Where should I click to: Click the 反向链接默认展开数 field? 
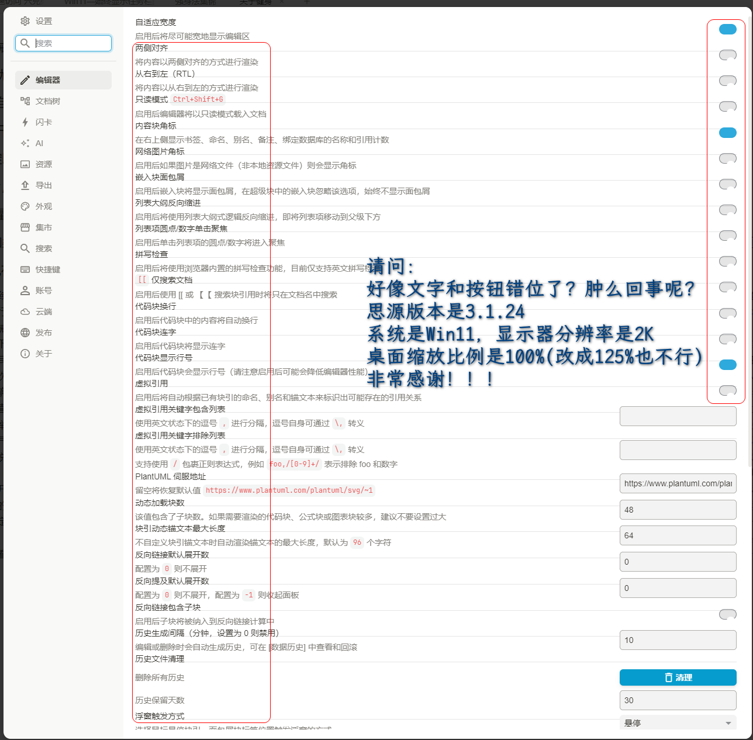pyautogui.click(x=678, y=562)
